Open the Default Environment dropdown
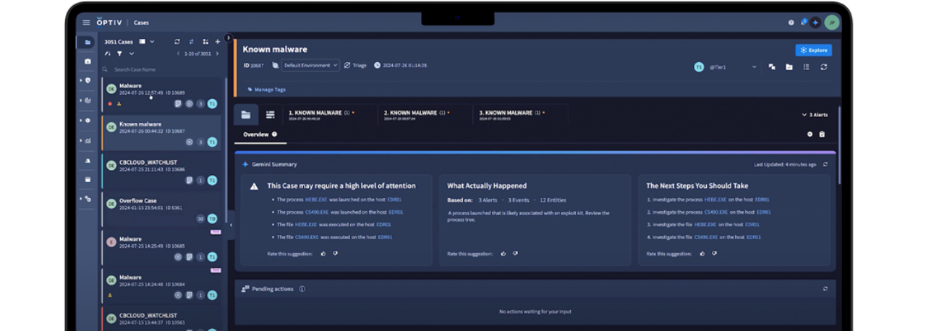Viewport: 926px width, 331px height. (310, 65)
